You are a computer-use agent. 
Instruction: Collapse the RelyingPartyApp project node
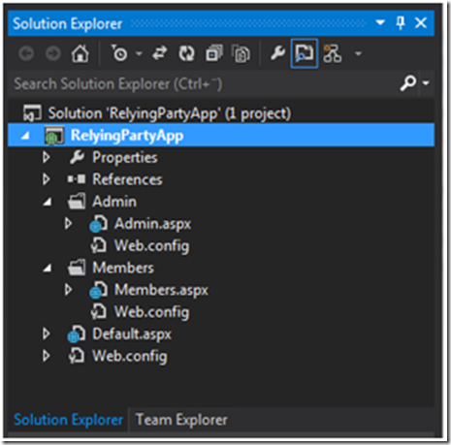tap(25, 136)
